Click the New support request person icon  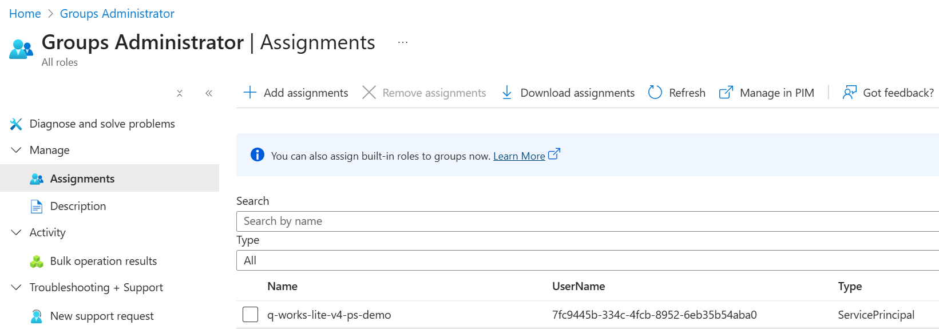click(37, 316)
